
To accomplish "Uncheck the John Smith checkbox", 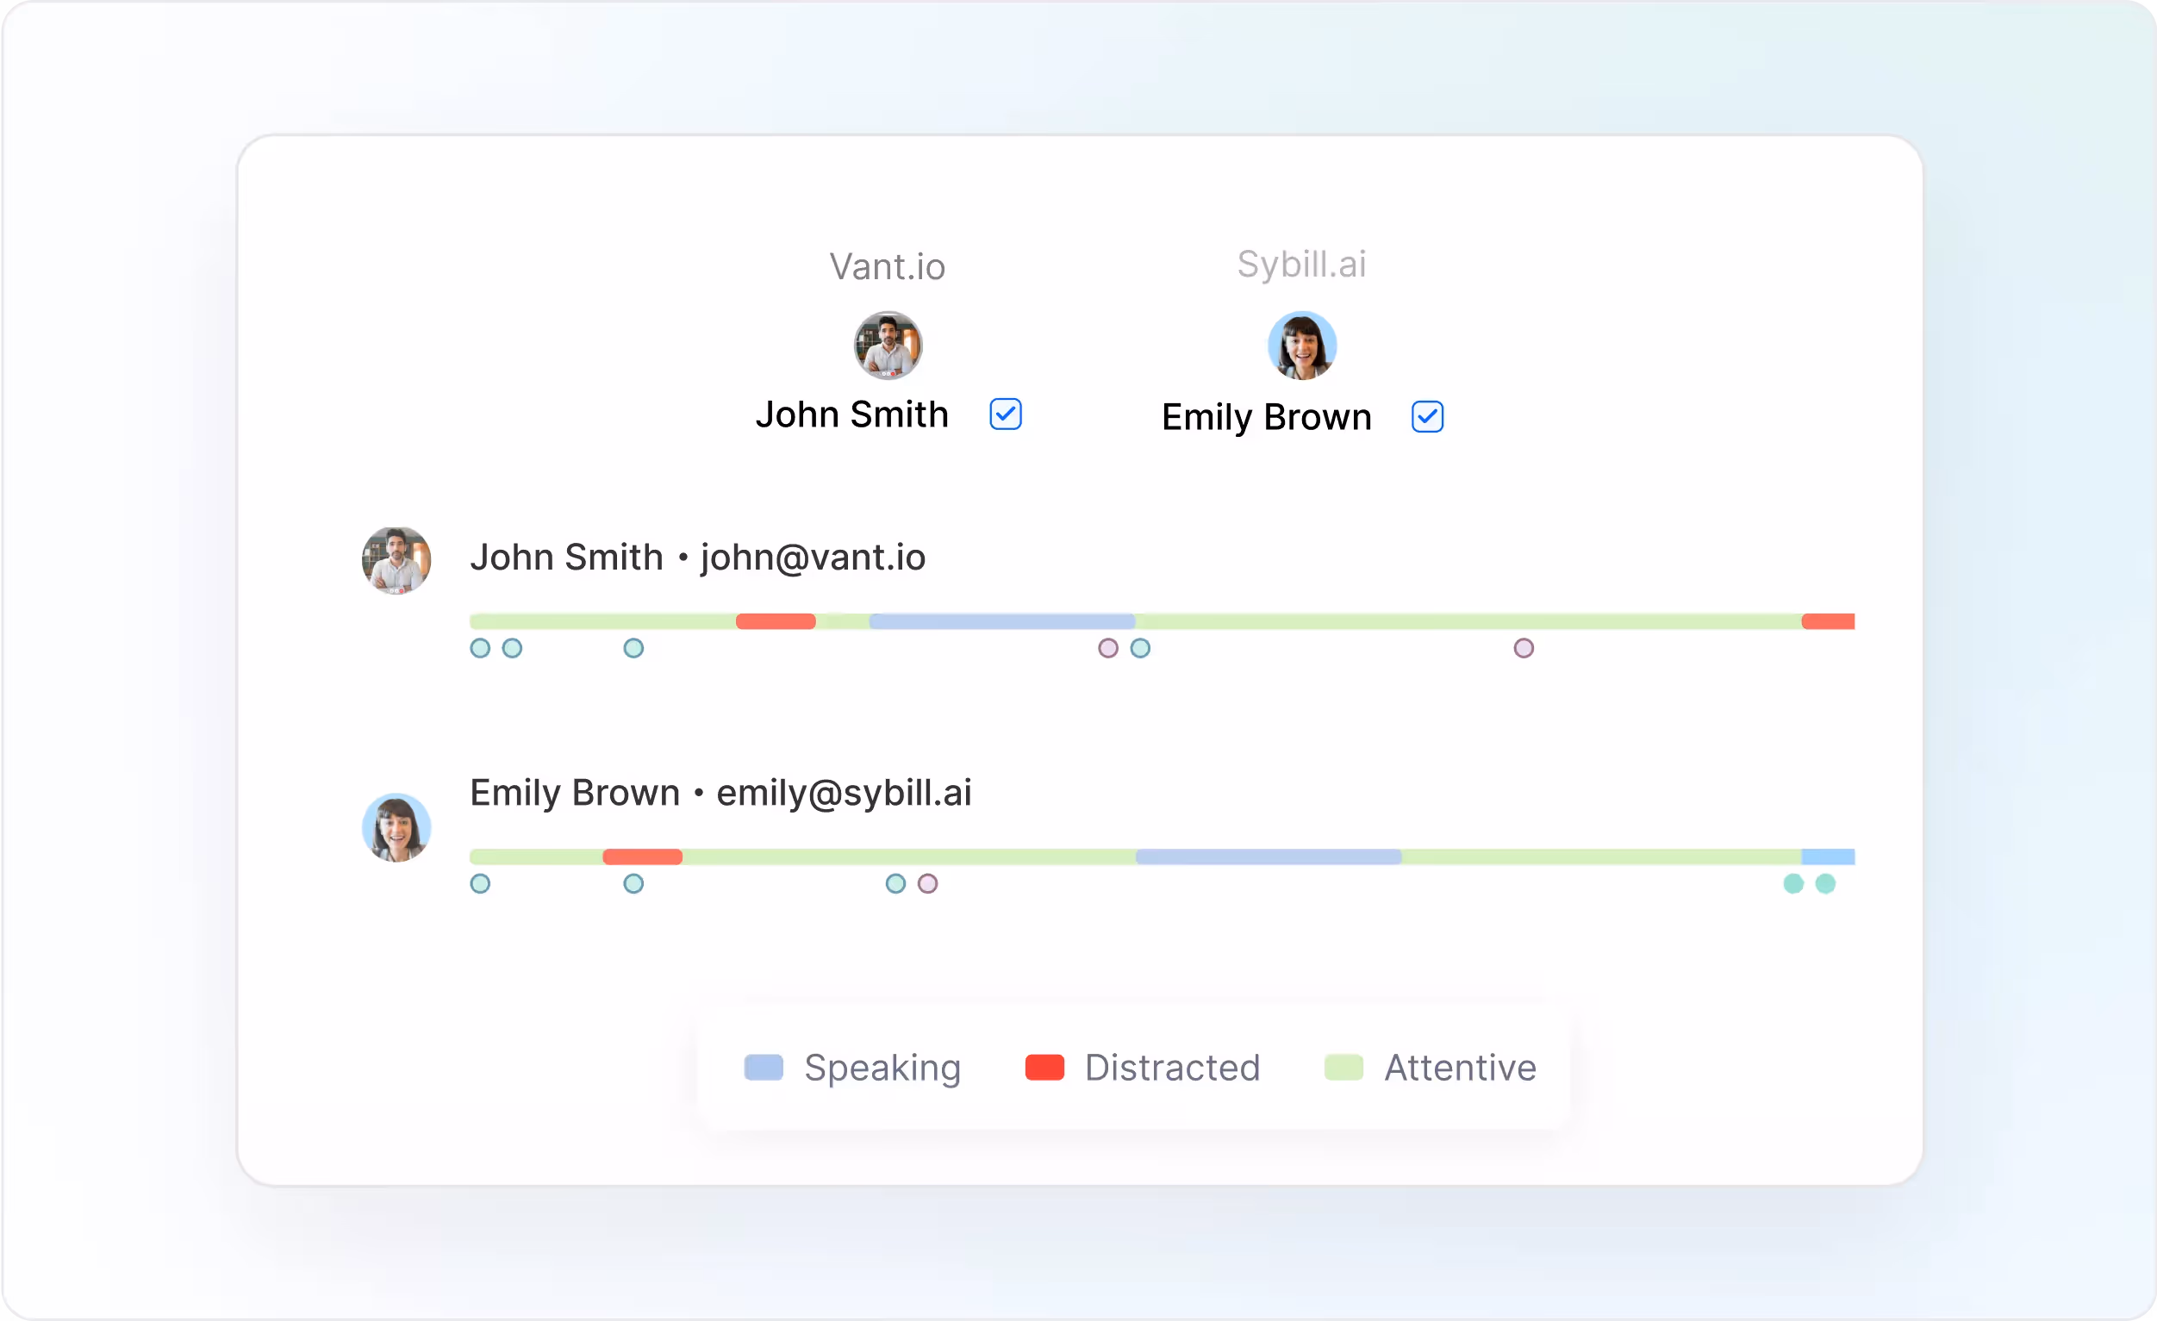I will [x=1005, y=414].
